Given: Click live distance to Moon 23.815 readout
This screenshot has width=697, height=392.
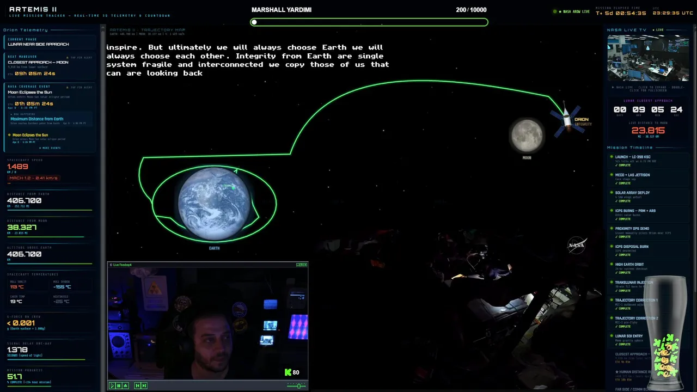Looking at the screenshot, I should click(648, 131).
